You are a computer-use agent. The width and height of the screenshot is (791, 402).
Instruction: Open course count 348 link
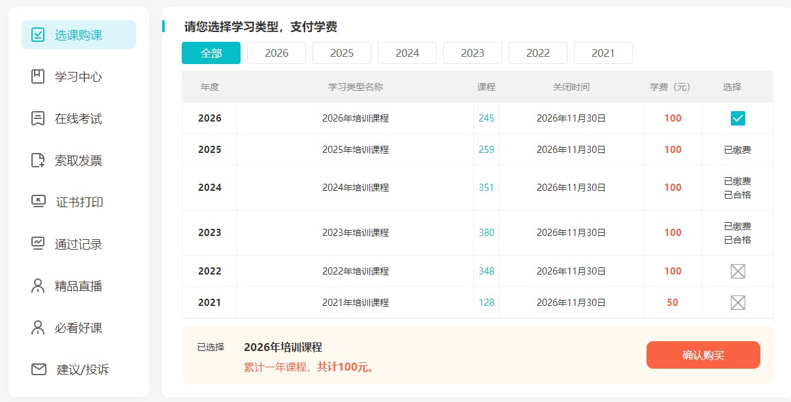(486, 271)
